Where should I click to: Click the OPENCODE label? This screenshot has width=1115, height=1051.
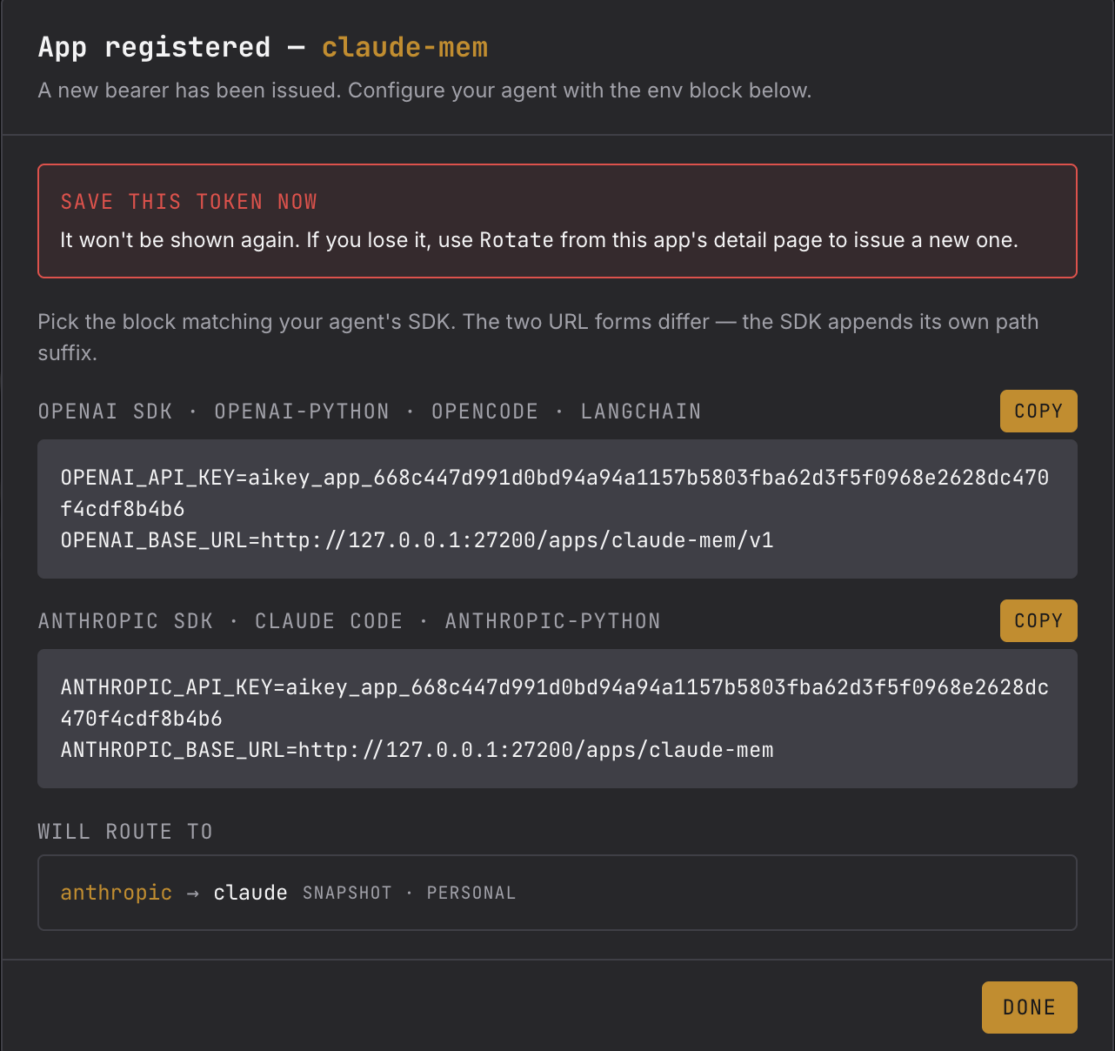coord(485,412)
